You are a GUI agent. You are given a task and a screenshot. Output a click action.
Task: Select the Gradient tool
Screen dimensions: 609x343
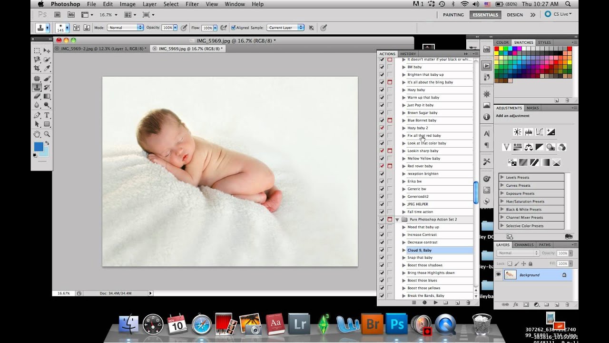click(47, 96)
